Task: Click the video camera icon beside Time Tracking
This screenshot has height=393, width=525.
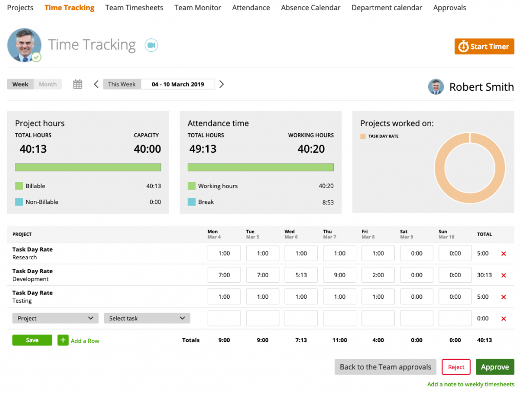Action: point(151,45)
